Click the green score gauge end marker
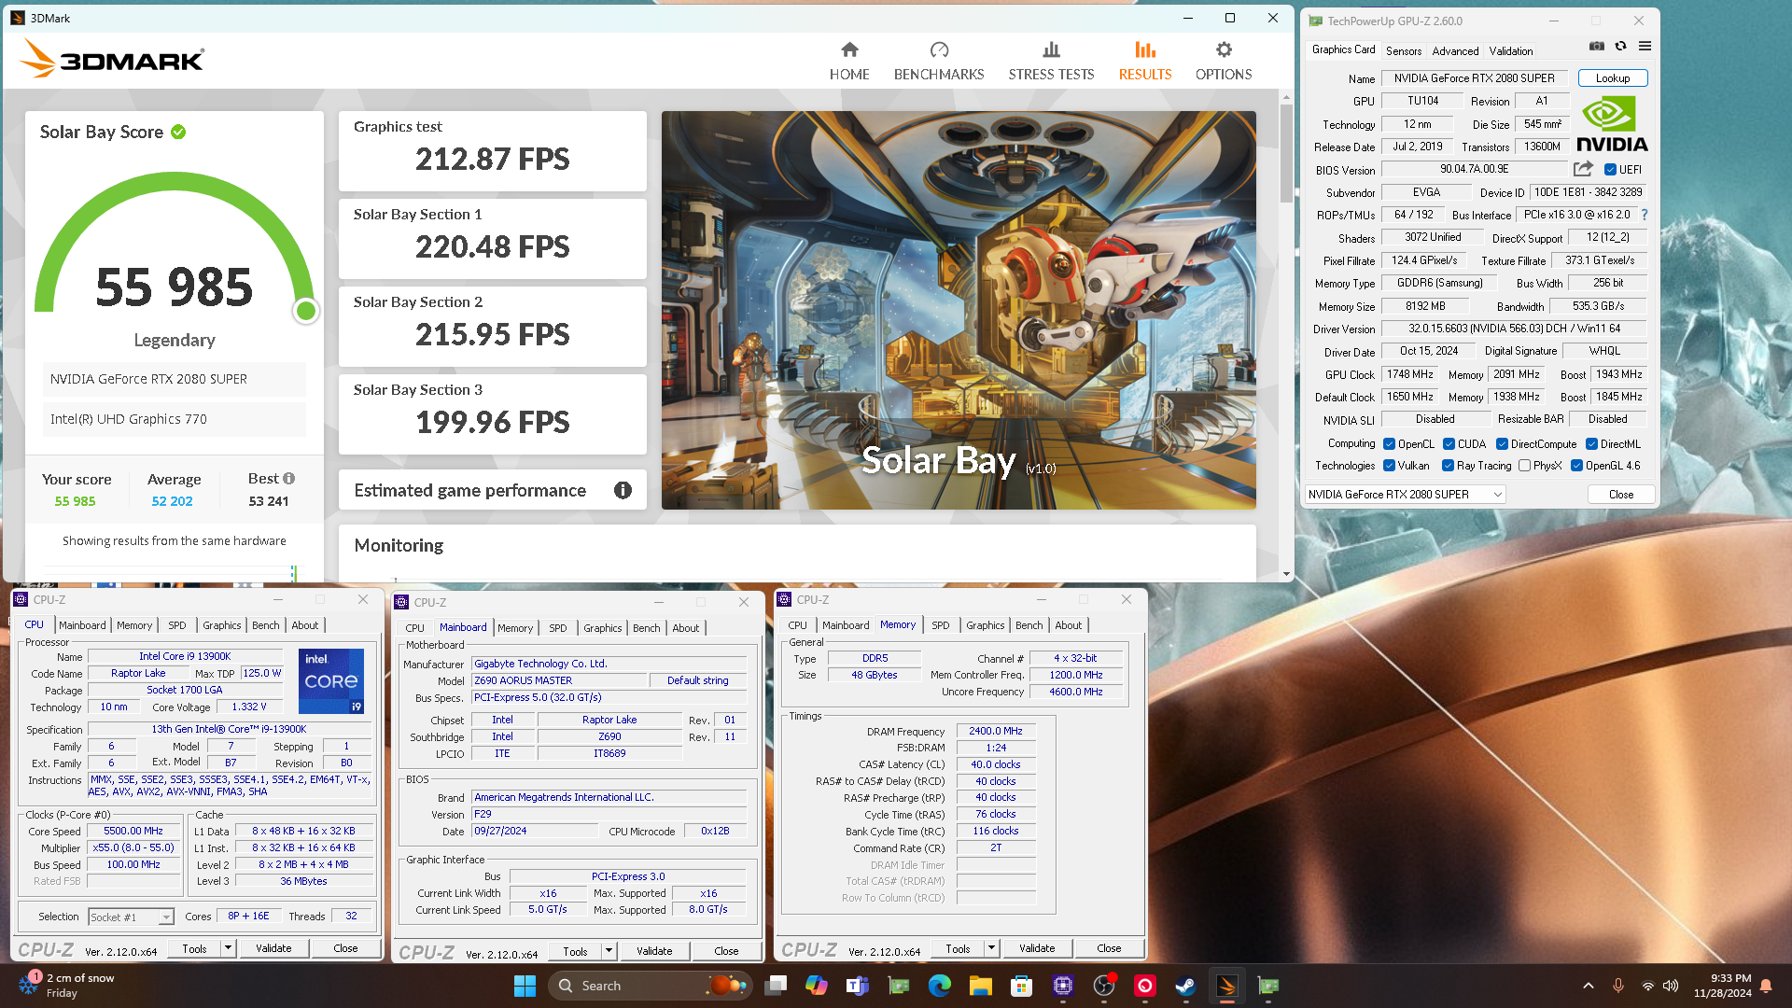 pos(305,311)
